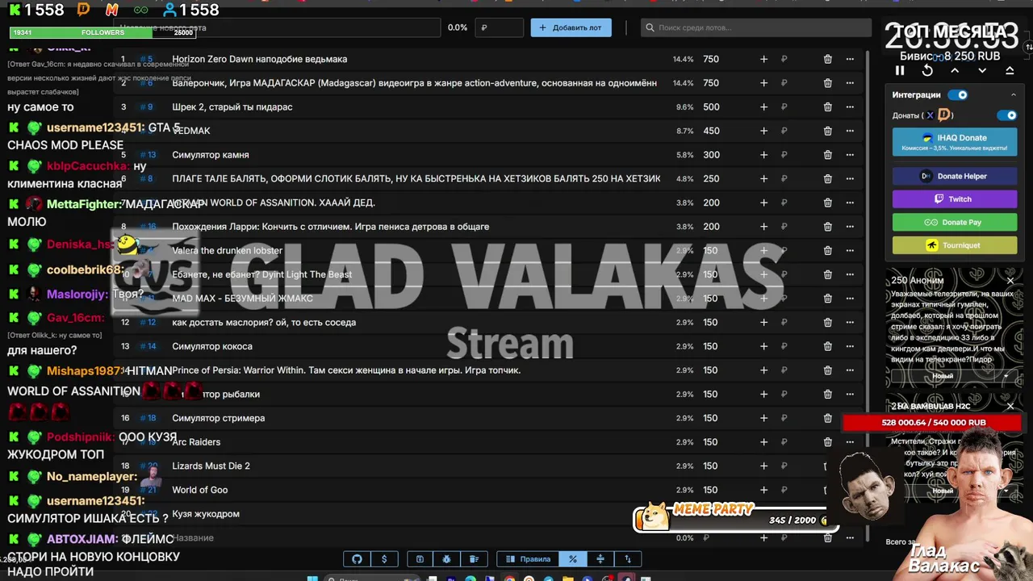Click the compact rows icon in bottom toolbar

[x=600, y=559]
